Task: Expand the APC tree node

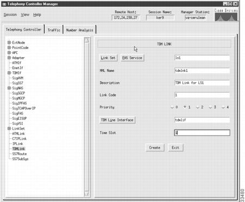Action: pos(9,53)
